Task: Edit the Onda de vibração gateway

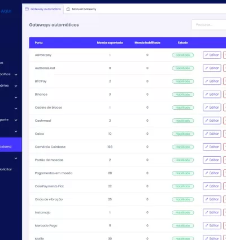Action: point(212,199)
